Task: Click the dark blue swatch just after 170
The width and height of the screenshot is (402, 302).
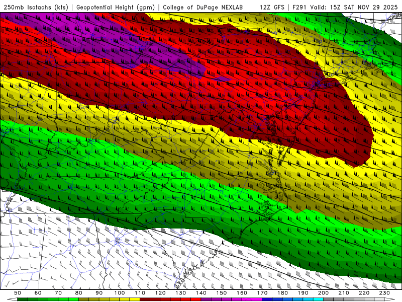Action: (267, 299)
